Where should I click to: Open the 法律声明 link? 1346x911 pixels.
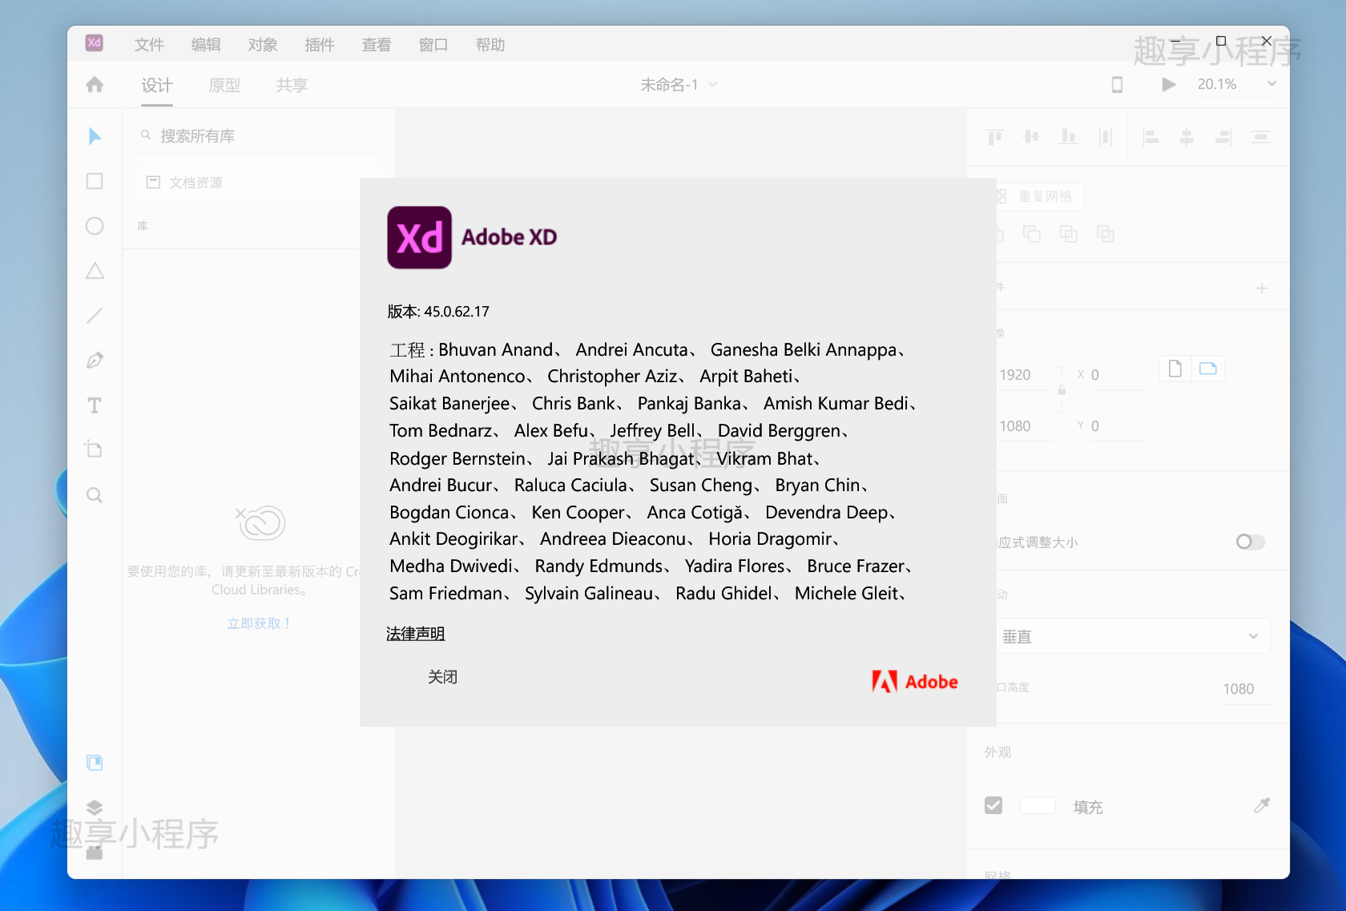pos(415,634)
